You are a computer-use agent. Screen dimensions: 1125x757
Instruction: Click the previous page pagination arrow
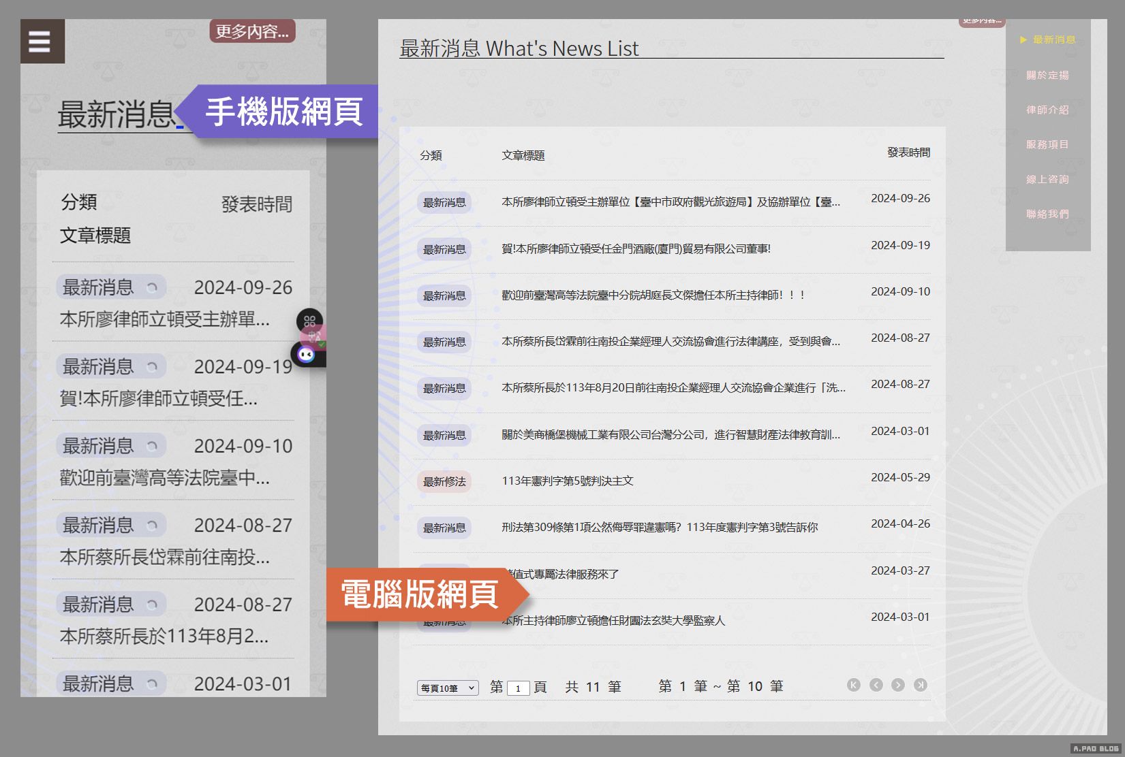[x=876, y=685]
